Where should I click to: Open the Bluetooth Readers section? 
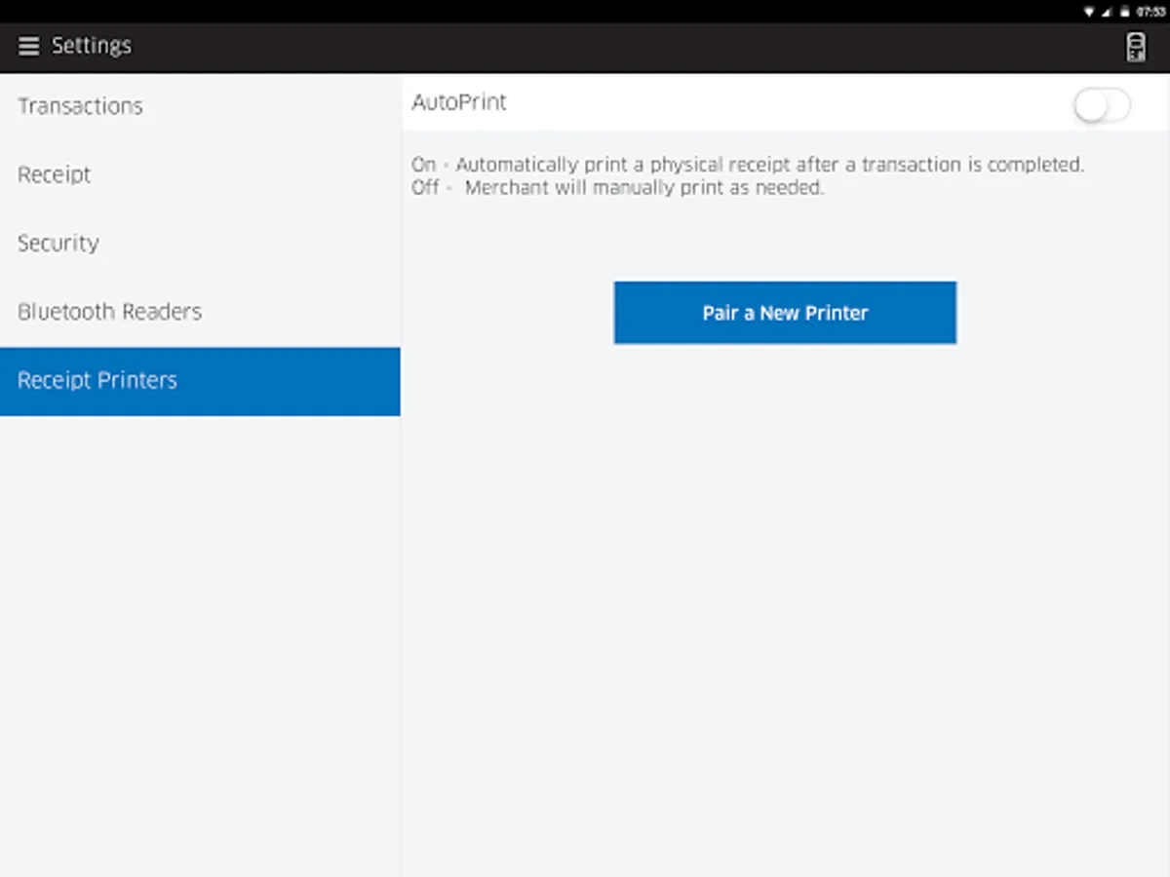point(109,312)
